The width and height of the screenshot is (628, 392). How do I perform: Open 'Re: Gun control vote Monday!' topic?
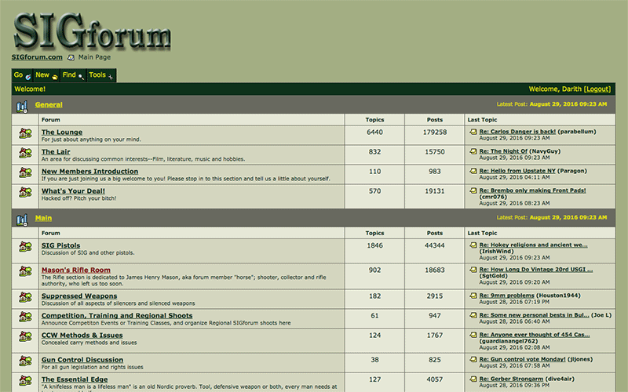[522, 359]
